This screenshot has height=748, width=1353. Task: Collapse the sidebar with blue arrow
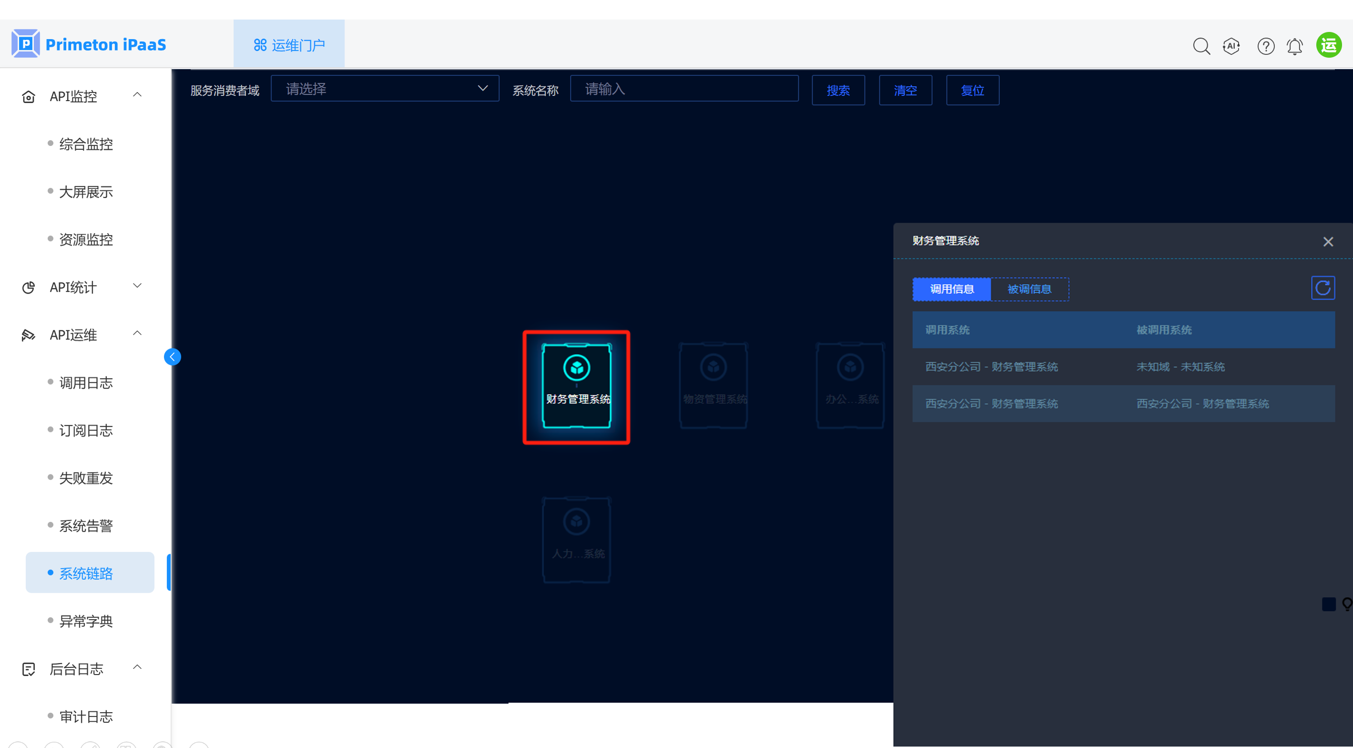pyautogui.click(x=172, y=357)
